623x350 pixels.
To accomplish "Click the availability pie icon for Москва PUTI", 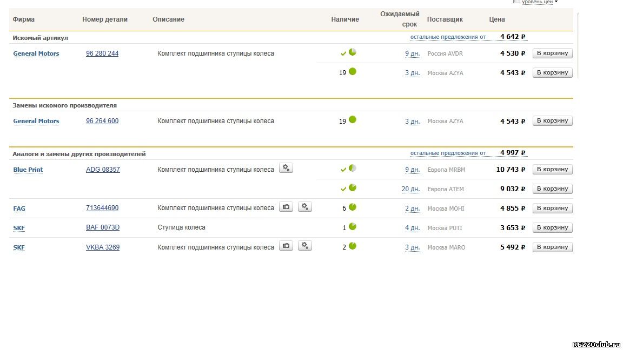I will click(x=353, y=226).
